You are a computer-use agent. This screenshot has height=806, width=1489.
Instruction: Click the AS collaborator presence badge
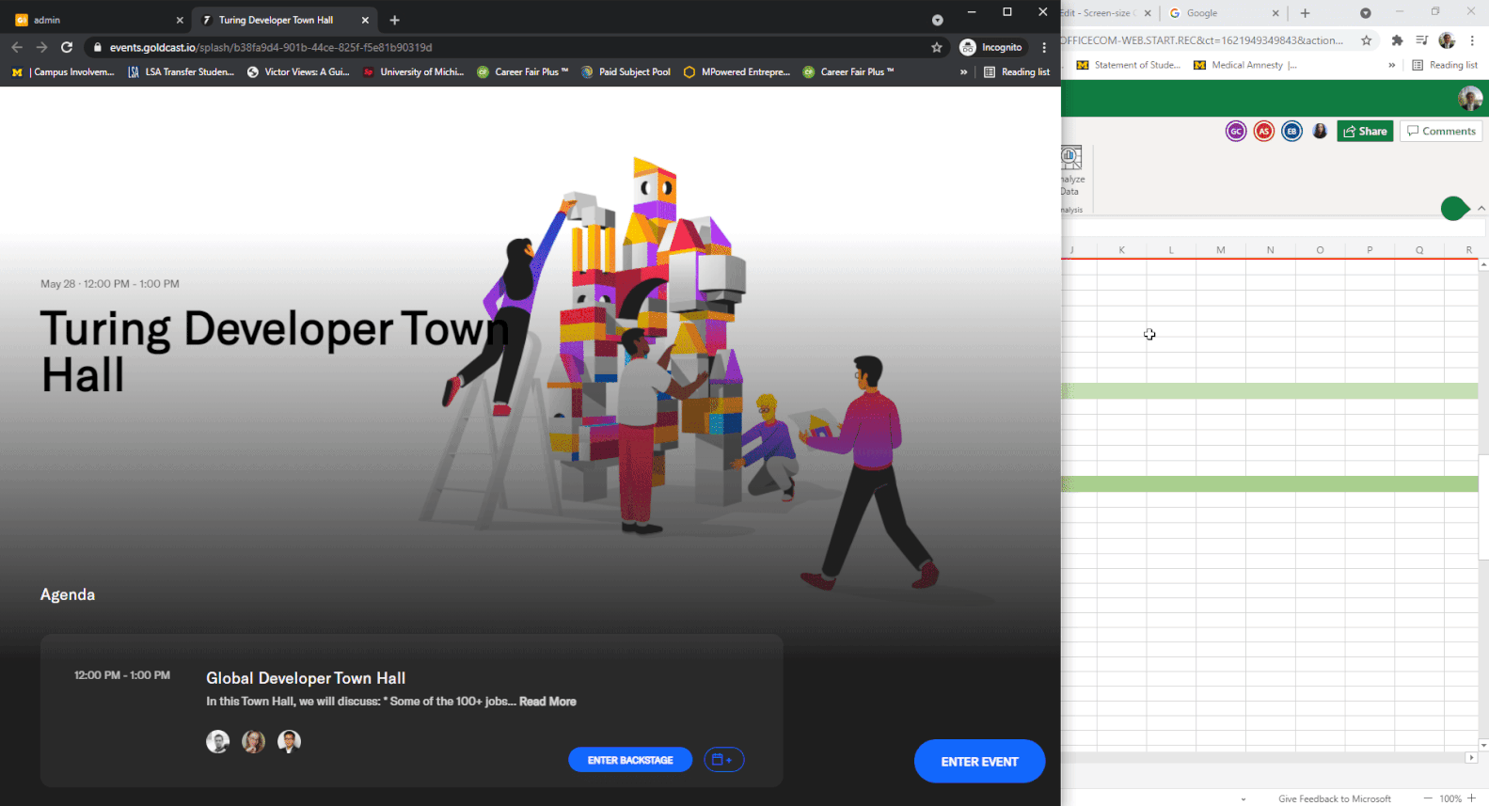click(1264, 131)
